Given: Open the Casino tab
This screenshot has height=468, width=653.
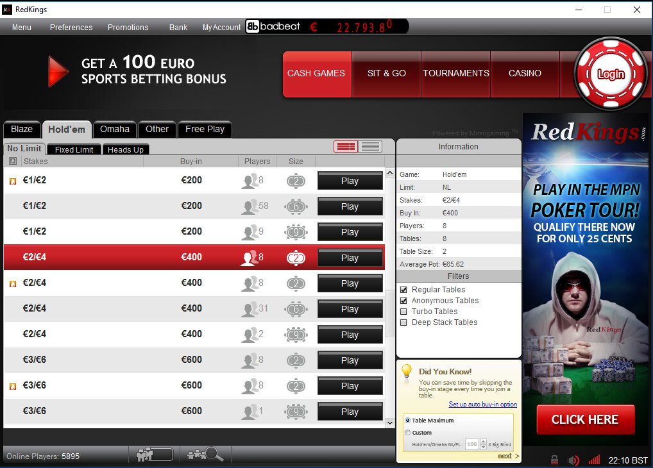Looking at the screenshot, I should point(525,74).
